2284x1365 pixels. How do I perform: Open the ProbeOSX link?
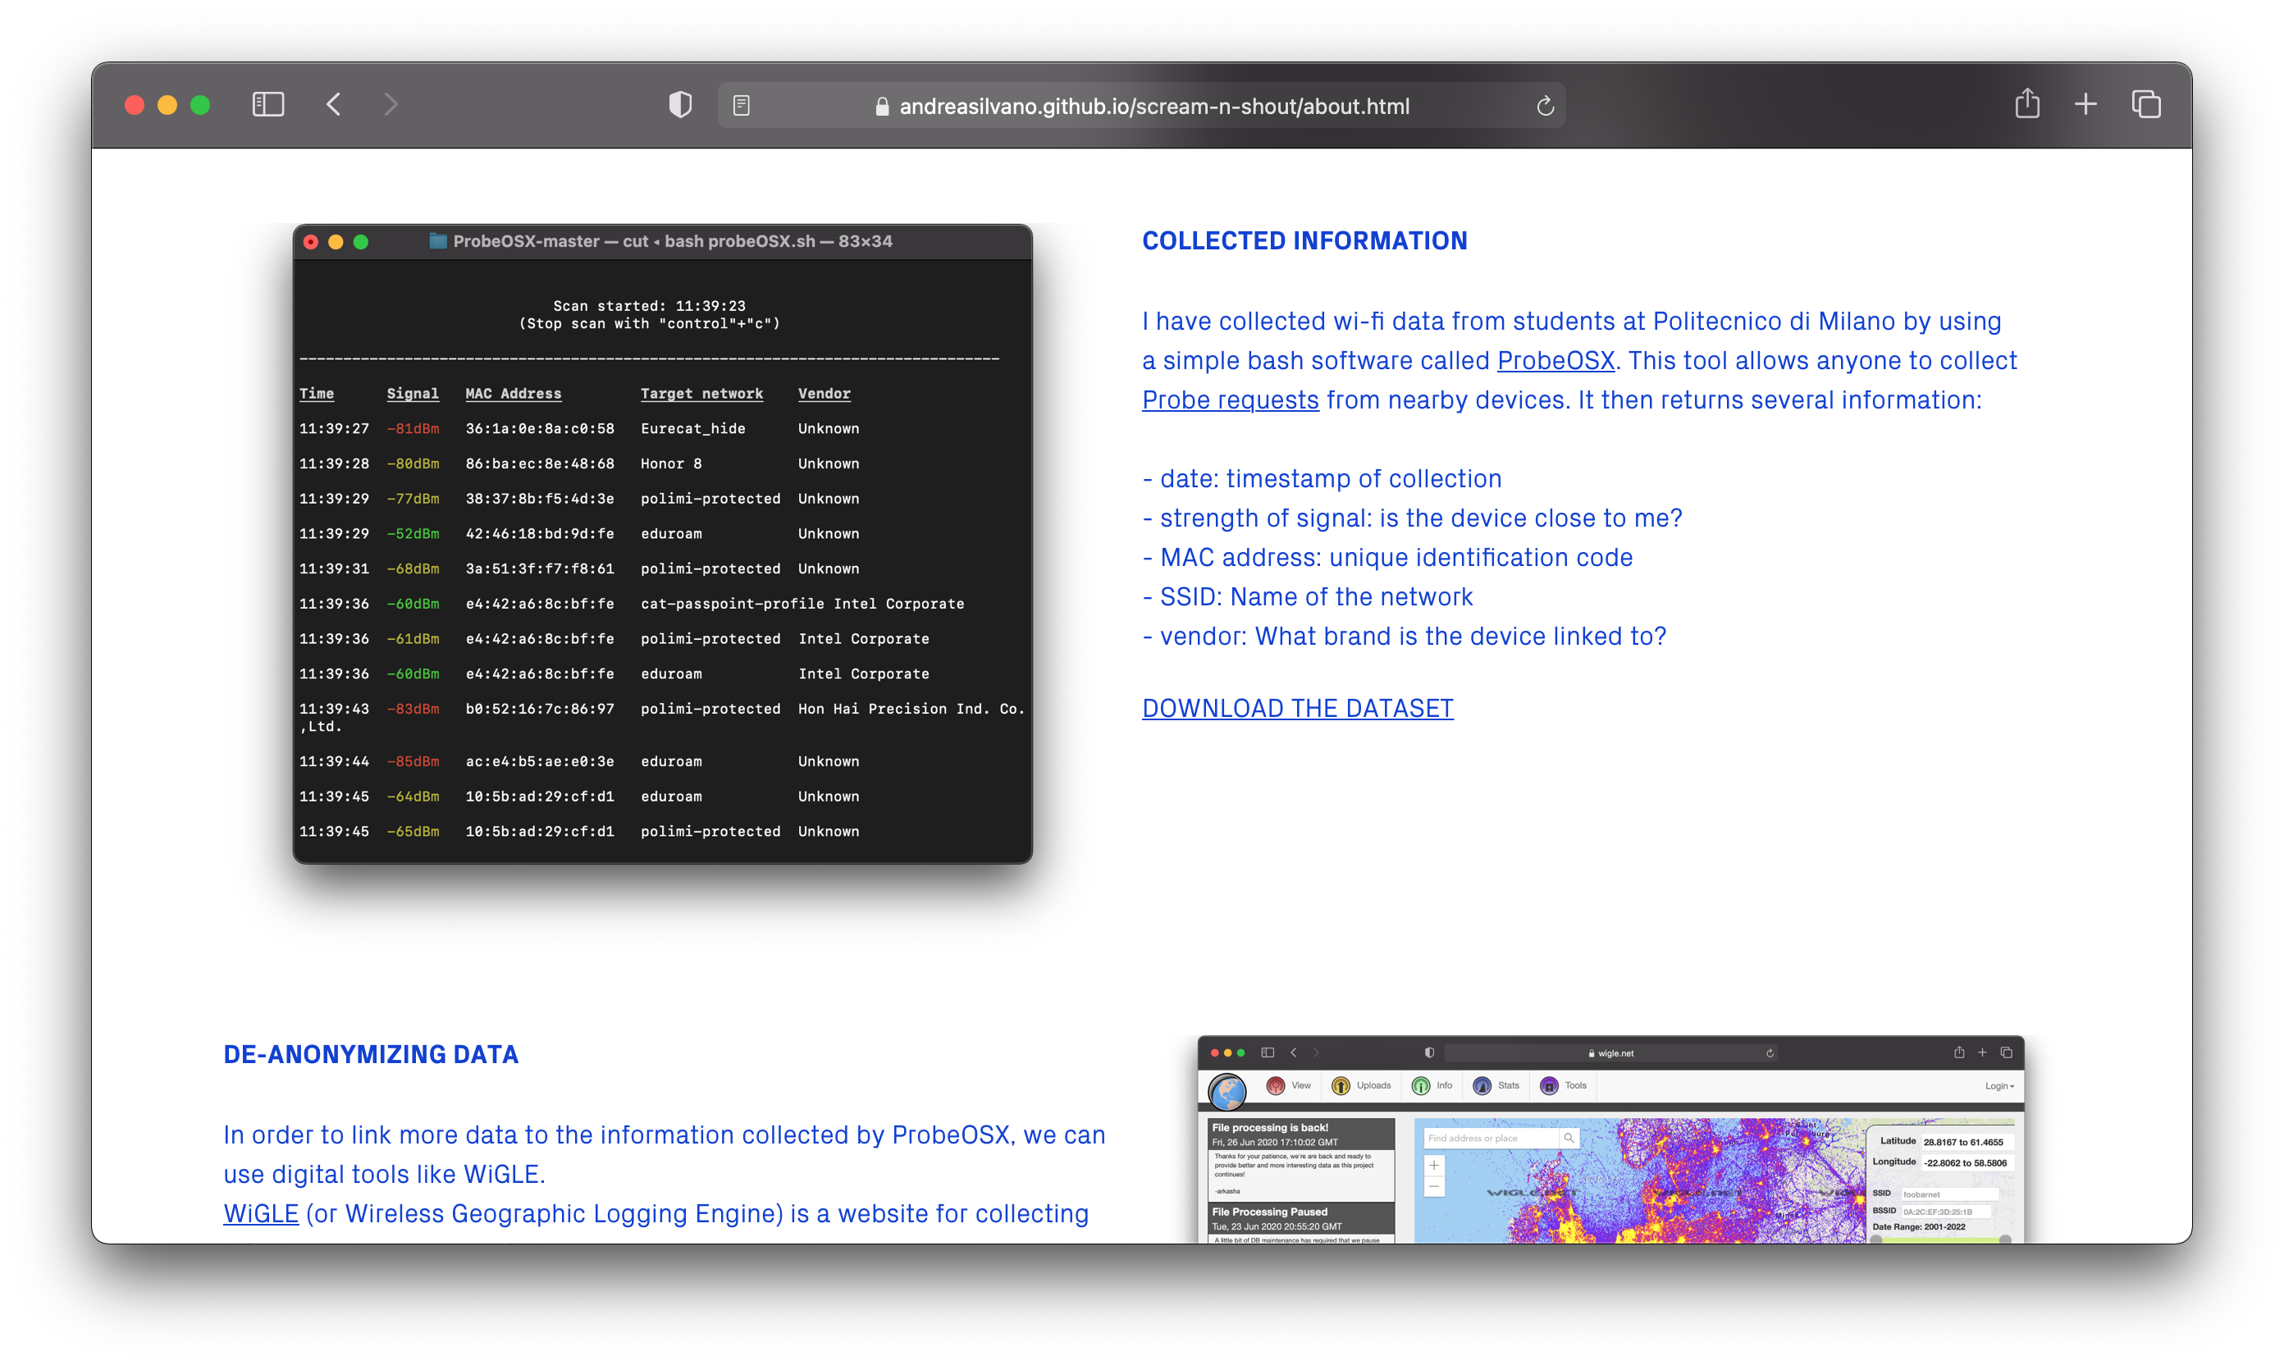pos(1555,361)
